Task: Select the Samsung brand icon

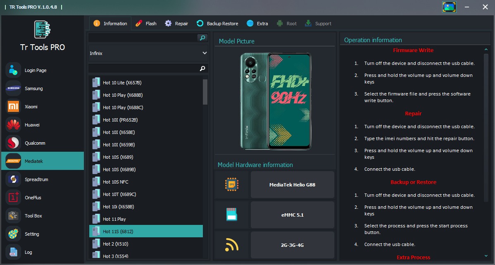Action: 13,88
